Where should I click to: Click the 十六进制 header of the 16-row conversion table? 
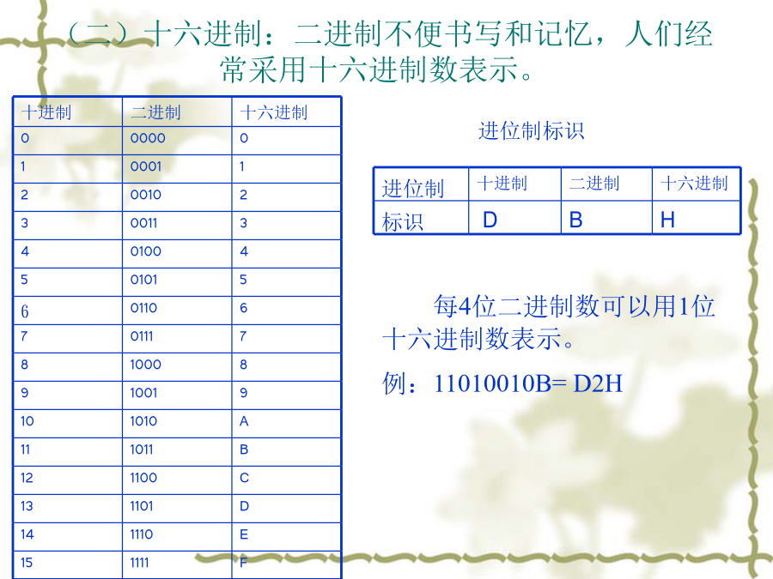coord(286,112)
